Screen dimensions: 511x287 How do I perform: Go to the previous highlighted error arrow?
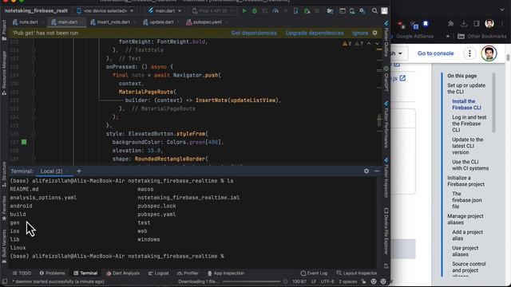tap(369, 44)
